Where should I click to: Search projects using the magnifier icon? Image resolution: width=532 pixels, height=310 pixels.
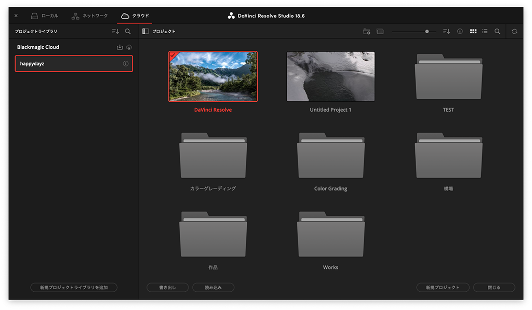click(x=497, y=31)
